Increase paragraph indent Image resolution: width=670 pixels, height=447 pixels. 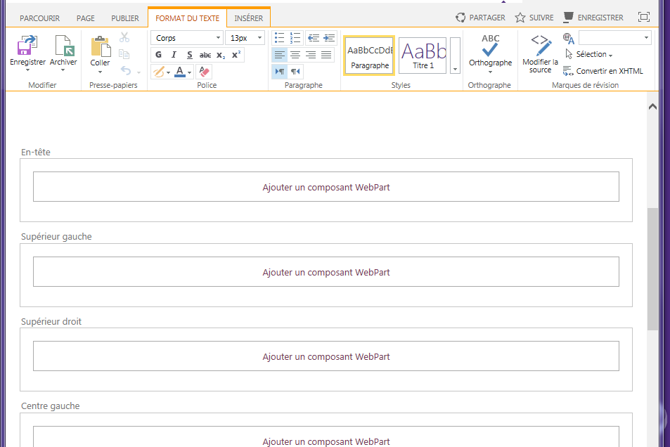(329, 38)
